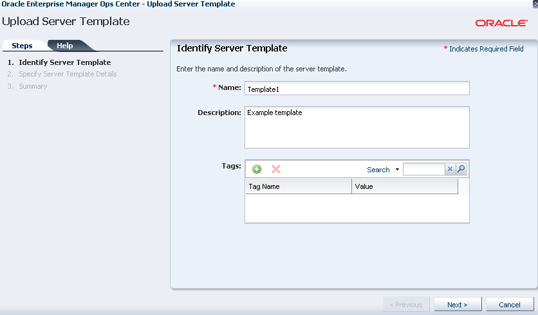Image resolution: width=538 pixels, height=315 pixels.
Task: Click the red delete tag icon
Action: click(x=276, y=169)
